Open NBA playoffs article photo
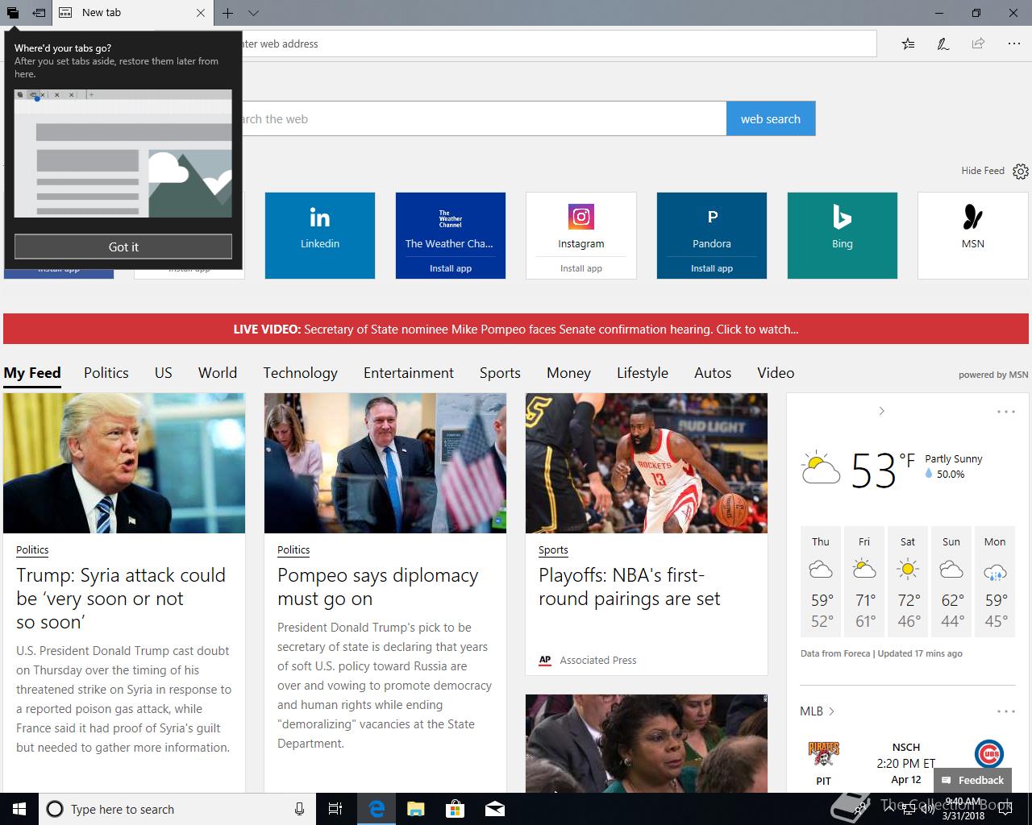 click(647, 463)
